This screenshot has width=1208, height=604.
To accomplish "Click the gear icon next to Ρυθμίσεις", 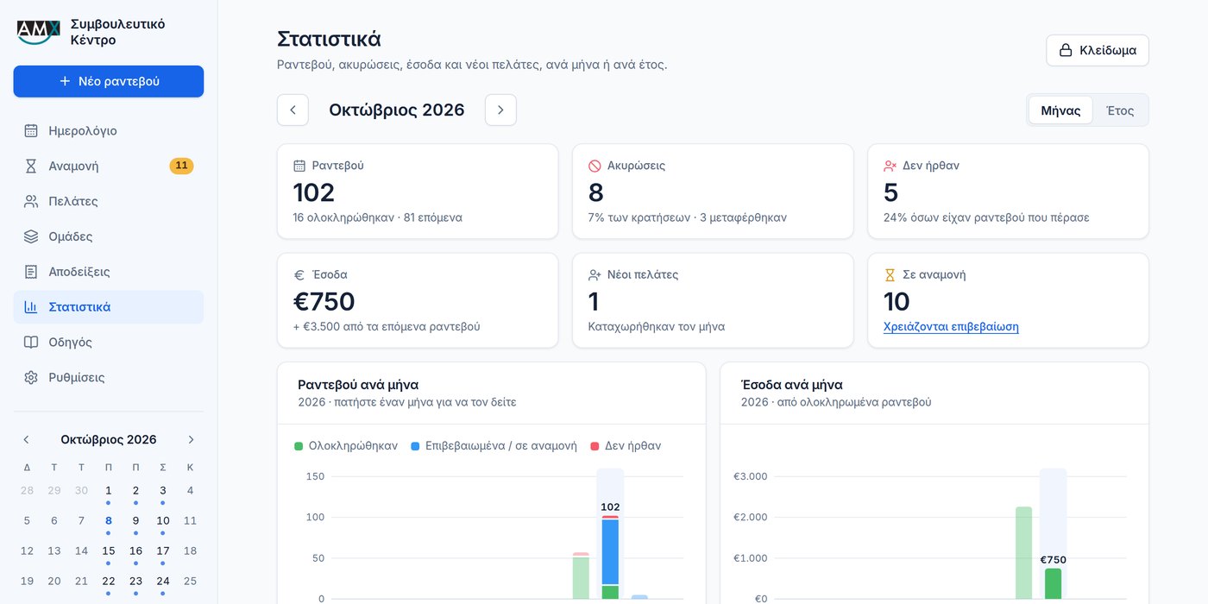I will [x=31, y=378].
